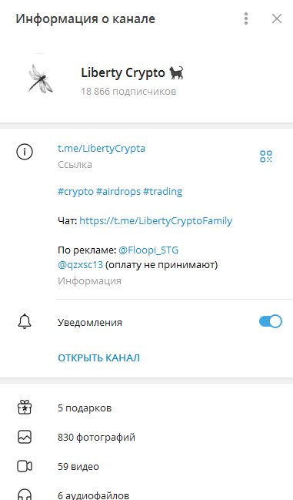
Task: Click the headphones audio icon
Action: (25, 495)
